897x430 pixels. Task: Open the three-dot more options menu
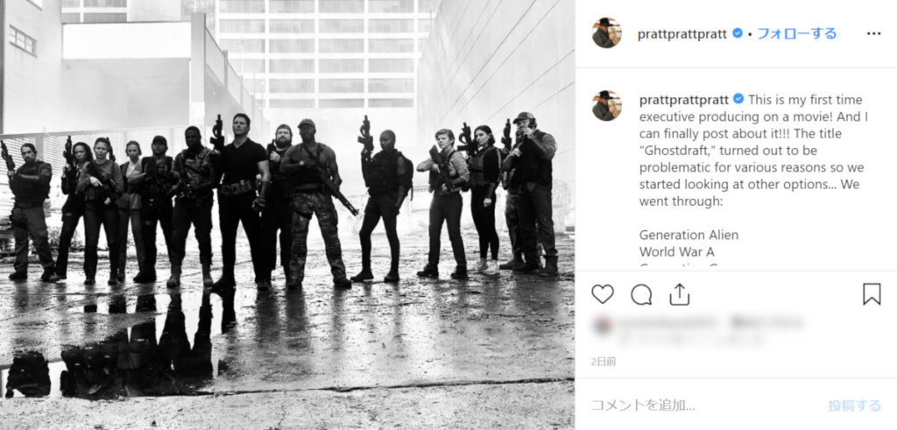click(873, 34)
